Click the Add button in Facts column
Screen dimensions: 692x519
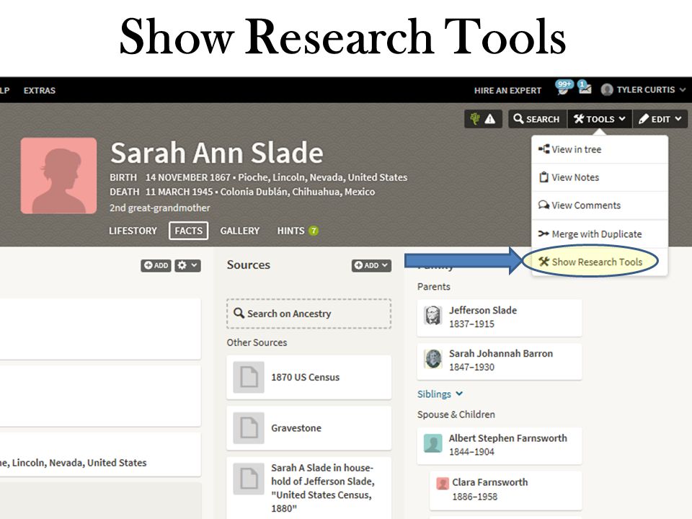click(x=156, y=265)
